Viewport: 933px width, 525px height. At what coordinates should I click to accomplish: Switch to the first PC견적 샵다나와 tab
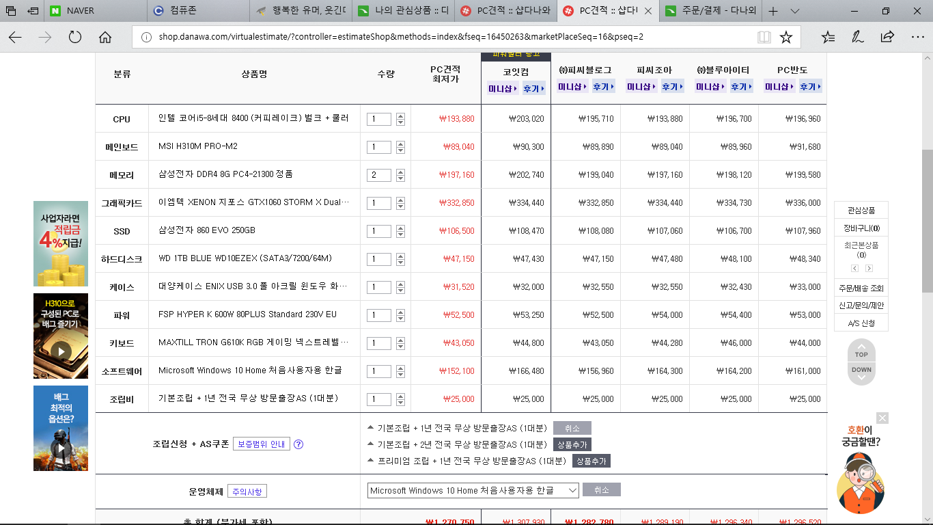click(505, 11)
